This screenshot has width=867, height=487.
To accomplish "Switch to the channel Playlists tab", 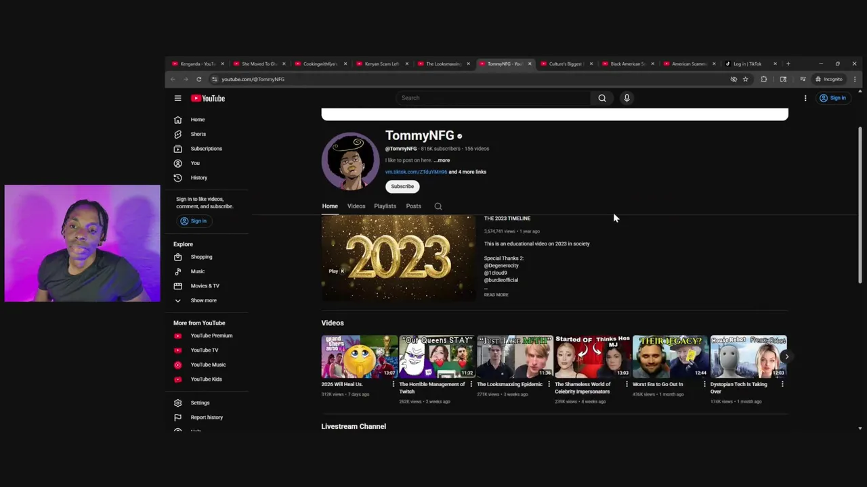I will point(385,206).
